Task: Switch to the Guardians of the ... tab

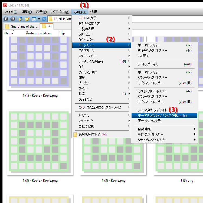Action: (21, 27)
